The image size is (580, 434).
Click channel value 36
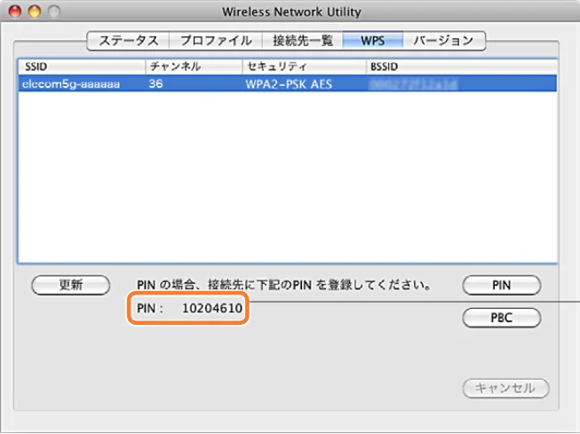coord(155,83)
